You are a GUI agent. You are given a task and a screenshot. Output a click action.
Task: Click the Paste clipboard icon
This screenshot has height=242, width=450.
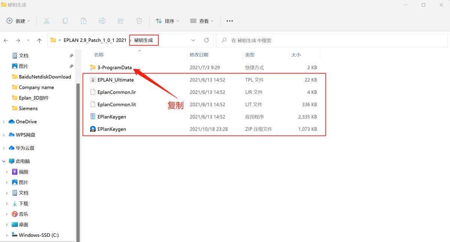(x=84, y=21)
